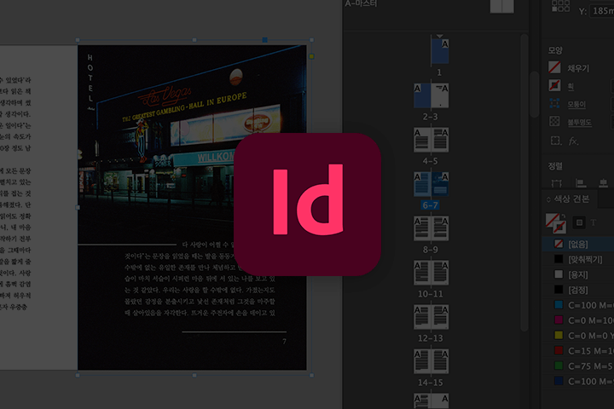Select the pages 8-9 spread thumbnail
The height and width of the screenshot is (409, 614).
point(432,228)
